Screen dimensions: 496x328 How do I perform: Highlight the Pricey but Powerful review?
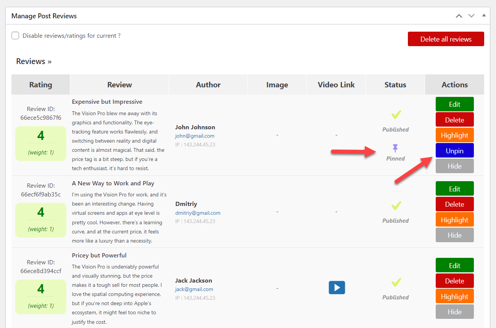click(454, 296)
